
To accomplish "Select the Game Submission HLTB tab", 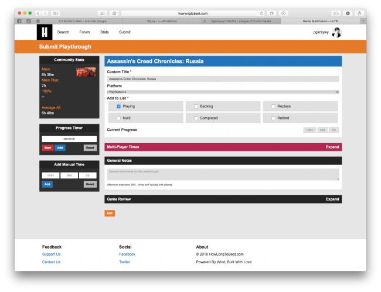I will pos(320,21).
